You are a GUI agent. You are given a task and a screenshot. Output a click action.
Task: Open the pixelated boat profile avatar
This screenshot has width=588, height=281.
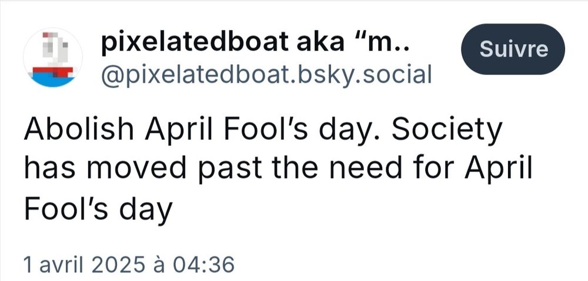coord(52,58)
